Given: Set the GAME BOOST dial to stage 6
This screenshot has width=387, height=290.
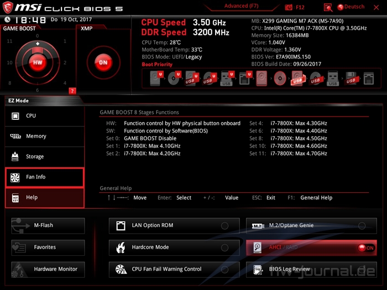Looking at the screenshot, I should click(x=37, y=90).
